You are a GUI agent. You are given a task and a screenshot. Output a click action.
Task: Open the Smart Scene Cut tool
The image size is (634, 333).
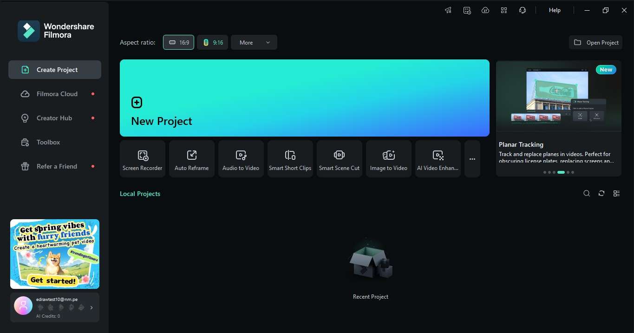pos(340,159)
